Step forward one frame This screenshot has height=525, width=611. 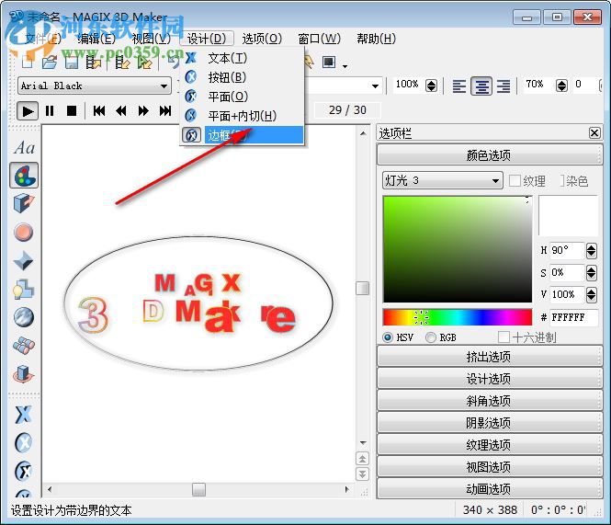click(143, 111)
